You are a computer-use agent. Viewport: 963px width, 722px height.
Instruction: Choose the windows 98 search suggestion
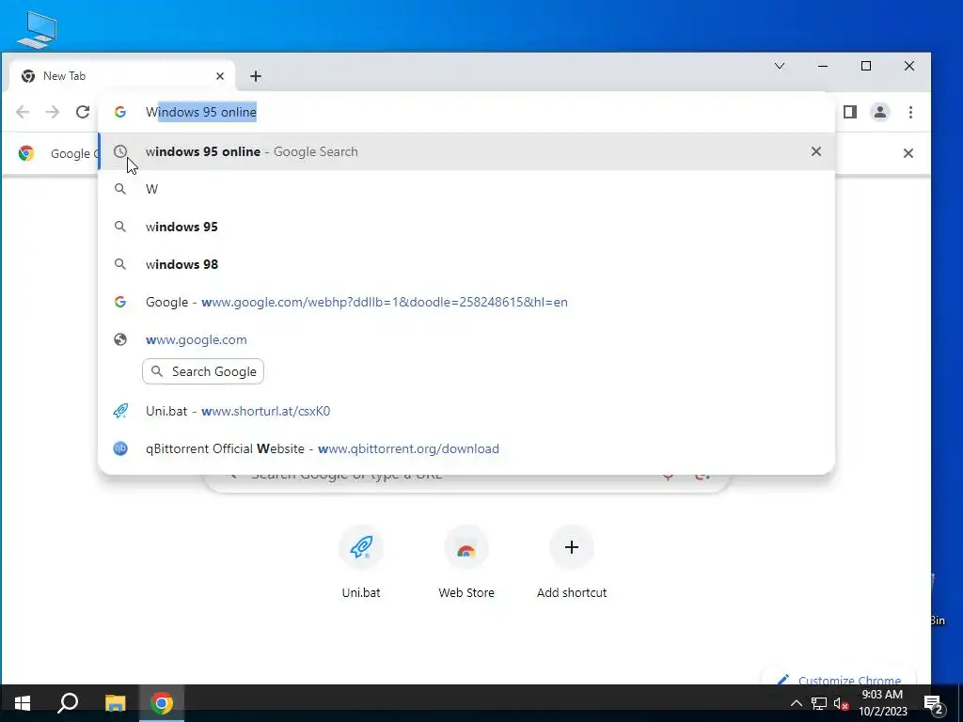pos(466,264)
